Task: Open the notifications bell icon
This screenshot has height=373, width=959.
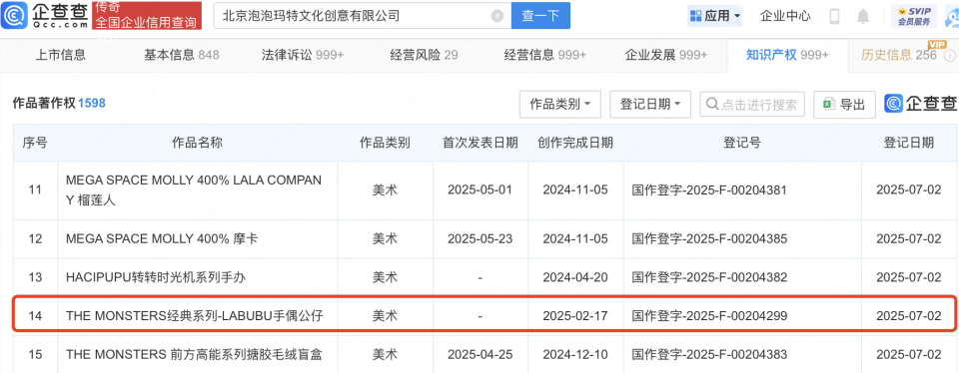Action: [x=863, y=16]
